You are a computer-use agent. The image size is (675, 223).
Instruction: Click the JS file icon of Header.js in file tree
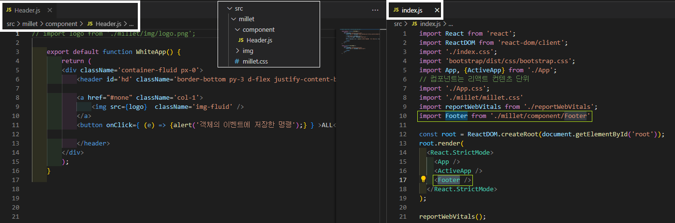pyautogui.click(x=240, y=40)
